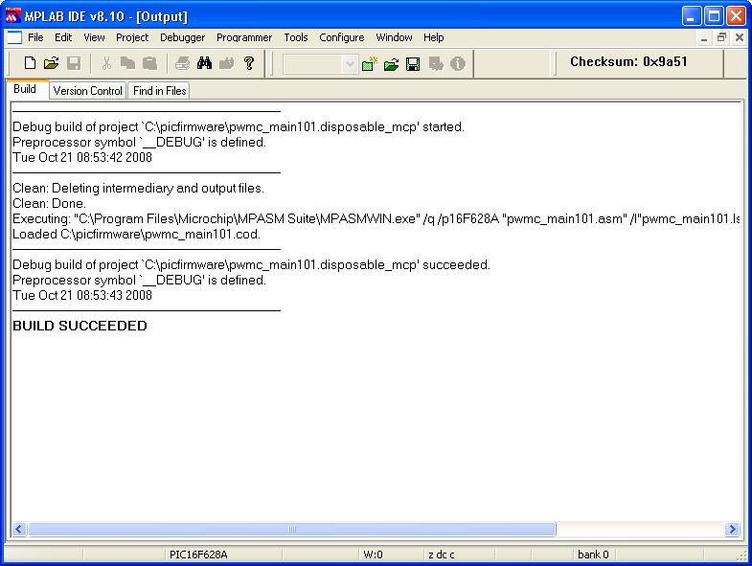Click the Help question mark icon
Viewport: 752px width, 566px height.
(249, 63)
